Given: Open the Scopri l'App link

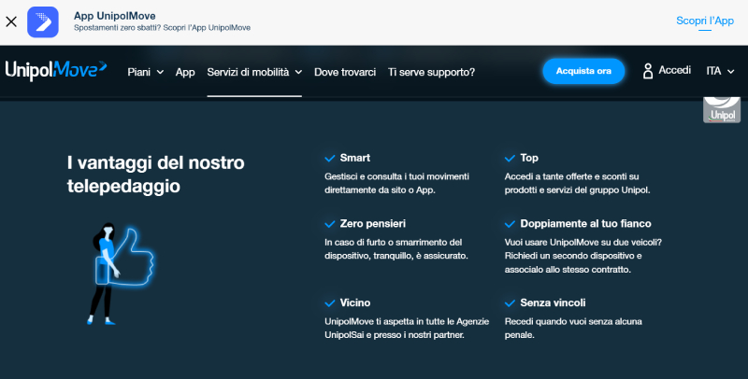Looking at the screenshot, I should point(705,21).
